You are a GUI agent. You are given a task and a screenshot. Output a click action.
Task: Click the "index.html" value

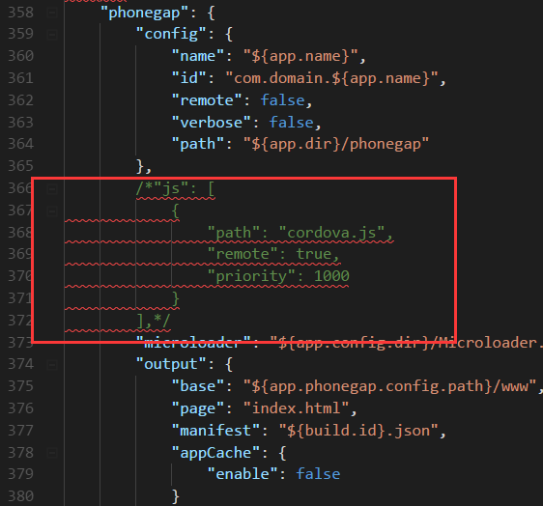[296, 408]
